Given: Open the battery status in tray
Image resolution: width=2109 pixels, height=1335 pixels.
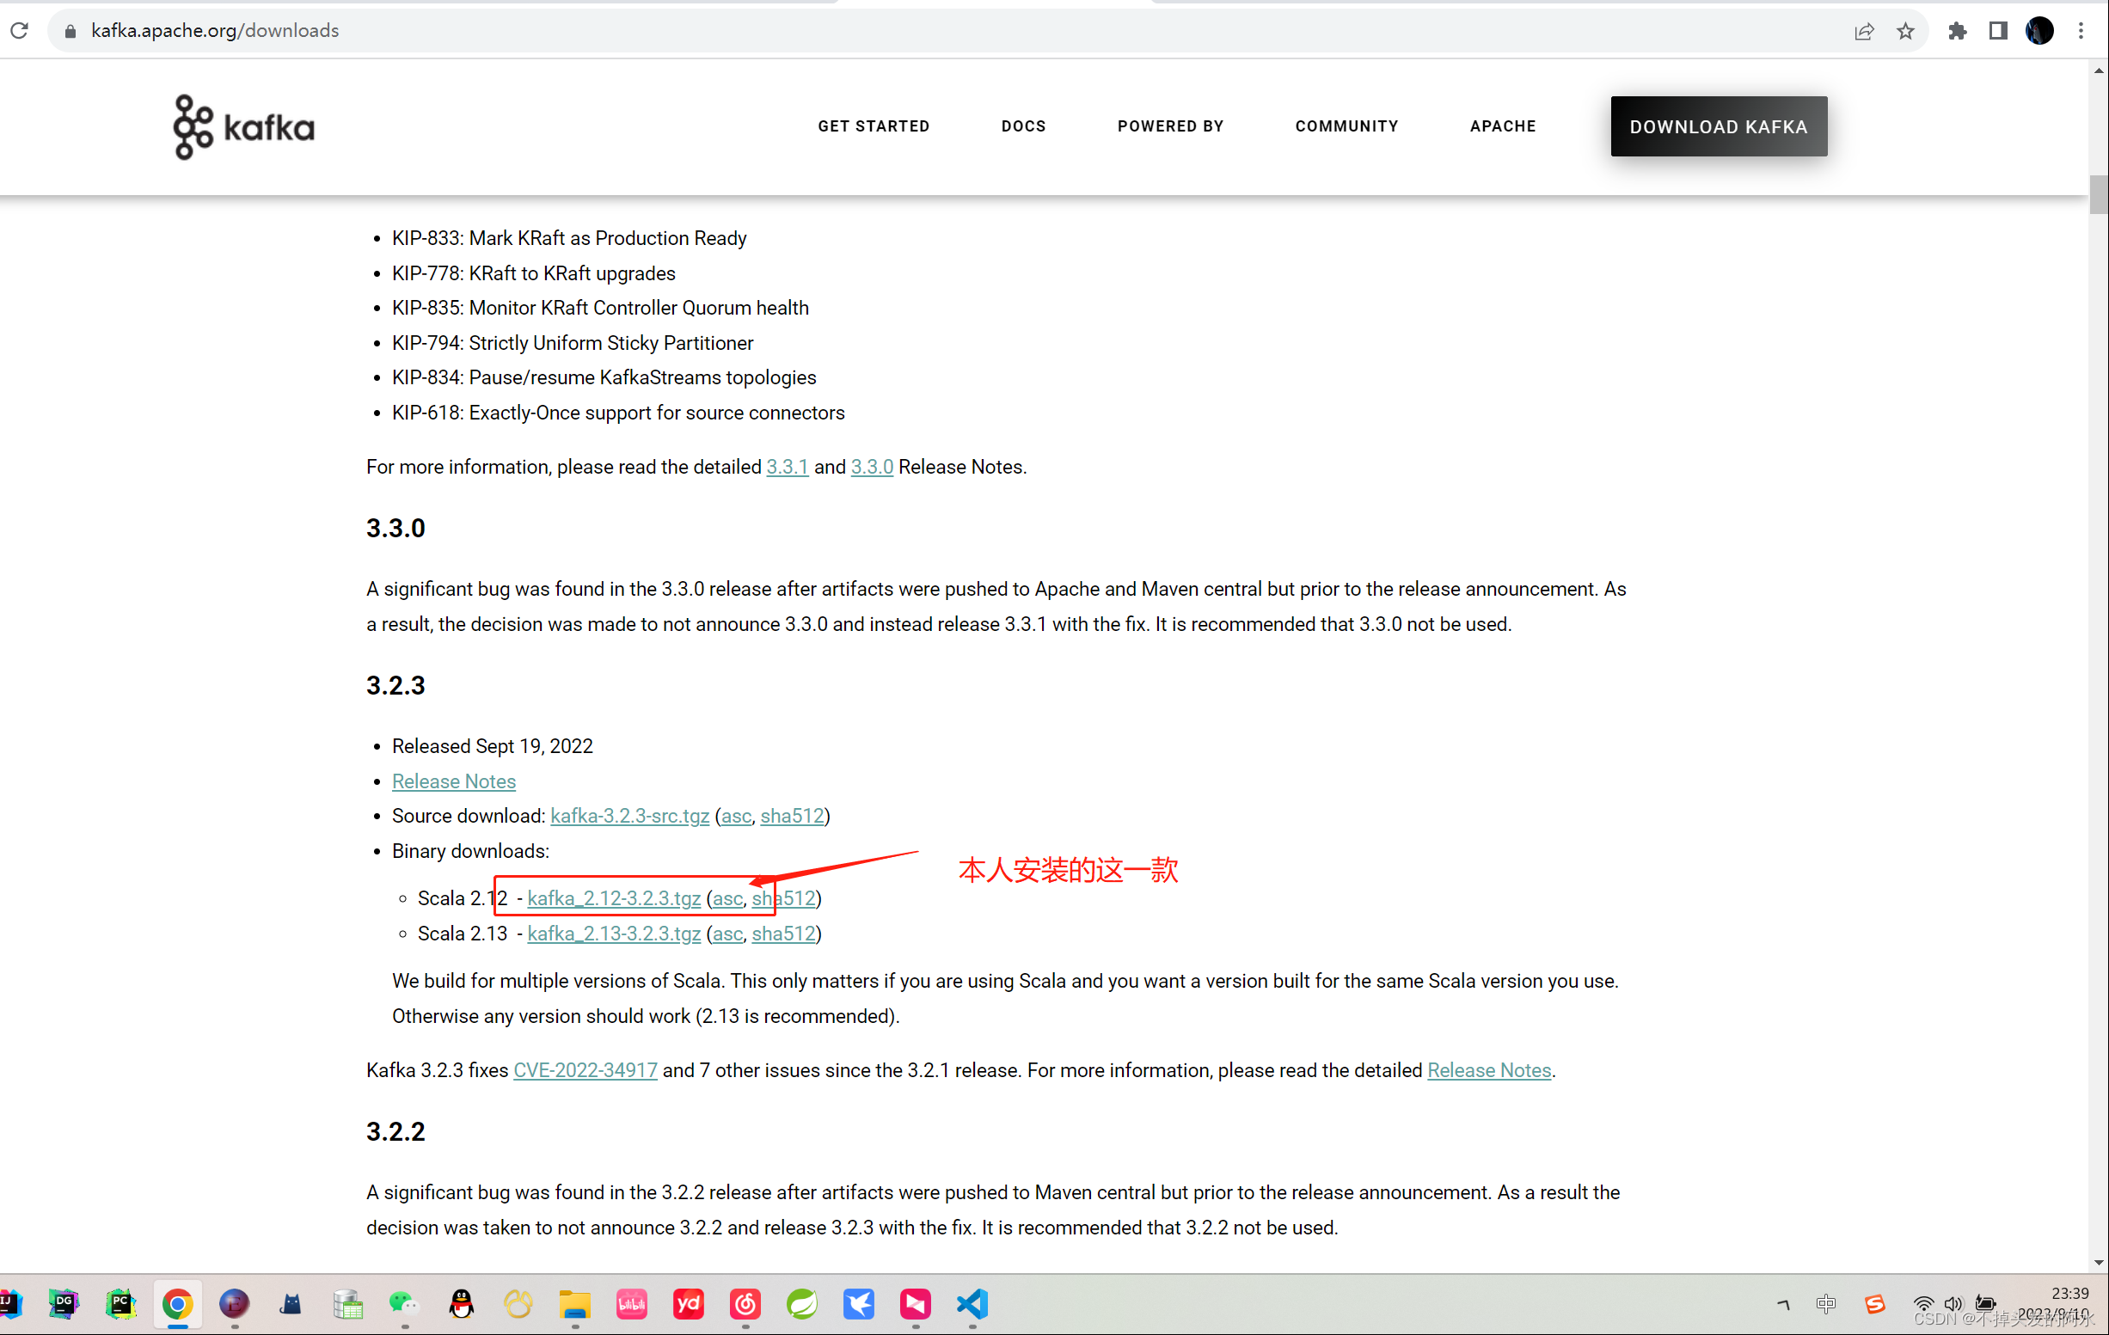Looking at the screenshot, I should 1985,1303.
